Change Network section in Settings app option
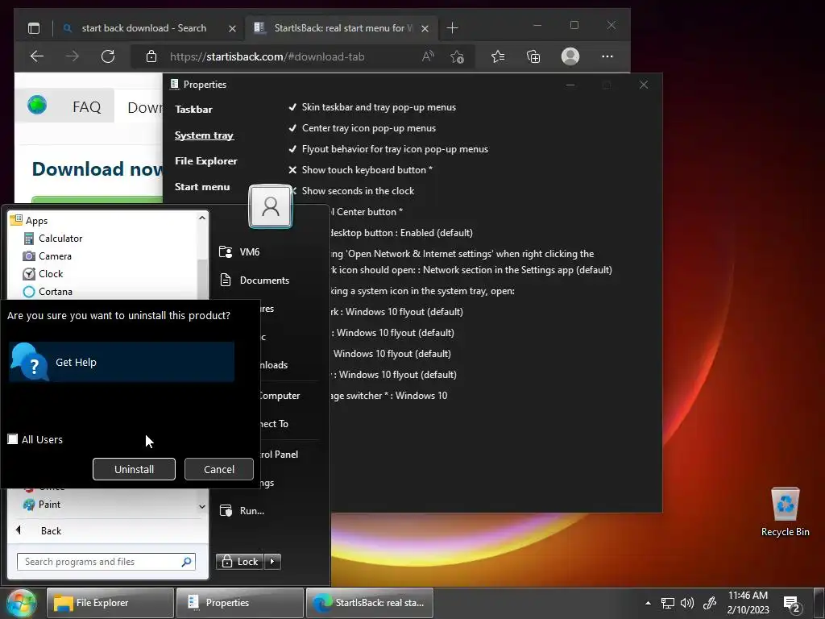Viewport: 825px width, 619px height. point(517,269)
